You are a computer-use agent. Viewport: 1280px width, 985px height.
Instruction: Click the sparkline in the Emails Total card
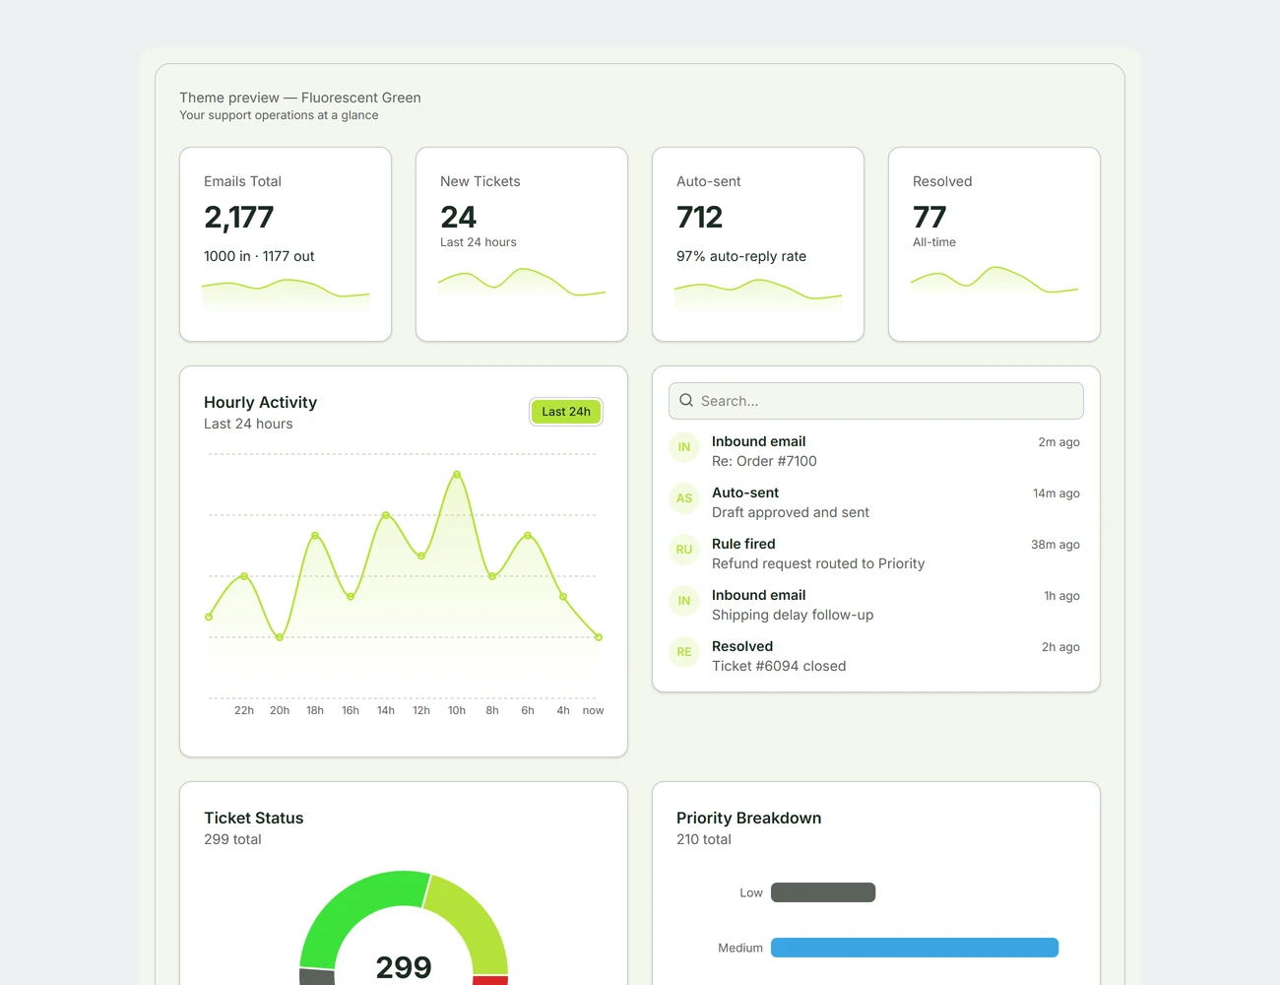coord(286,294)
